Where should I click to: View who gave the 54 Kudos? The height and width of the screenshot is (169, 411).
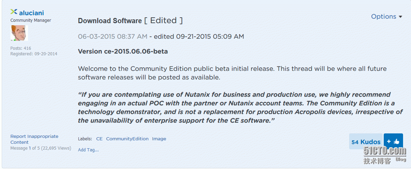pos(366,142)
